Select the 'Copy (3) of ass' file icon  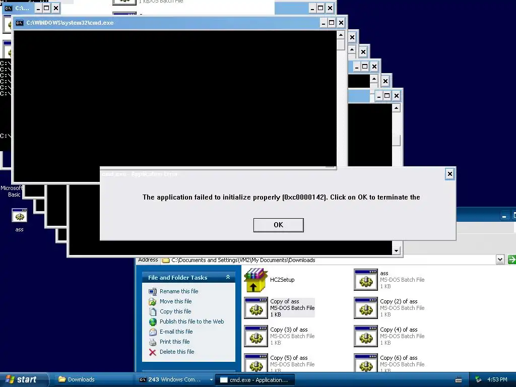255,336
